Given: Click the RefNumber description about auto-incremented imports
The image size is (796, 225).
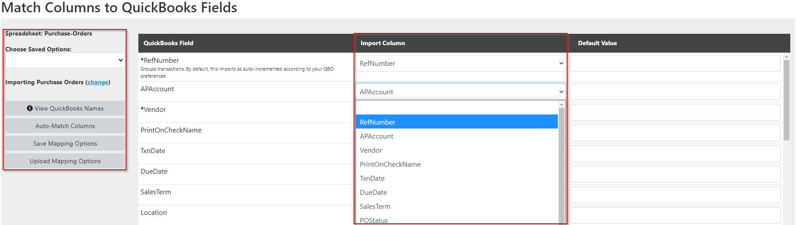Looking at the screenshot, I should click(x=237, y=72).
